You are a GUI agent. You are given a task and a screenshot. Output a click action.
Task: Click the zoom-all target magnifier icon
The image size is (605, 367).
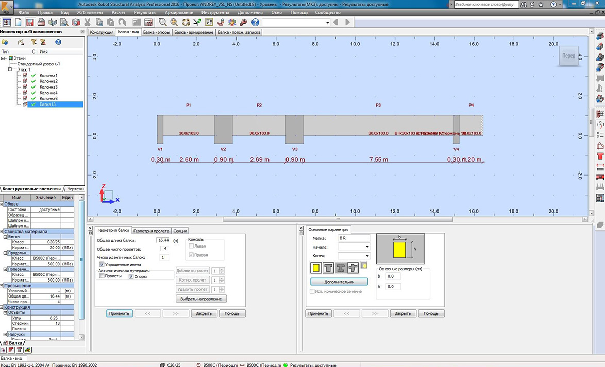click(174, 22)
